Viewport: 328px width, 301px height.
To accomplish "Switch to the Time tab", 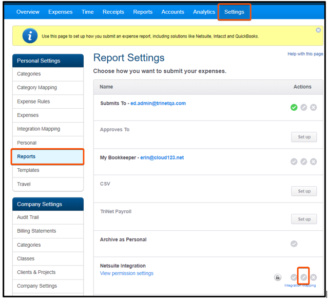I will point(88,12).
